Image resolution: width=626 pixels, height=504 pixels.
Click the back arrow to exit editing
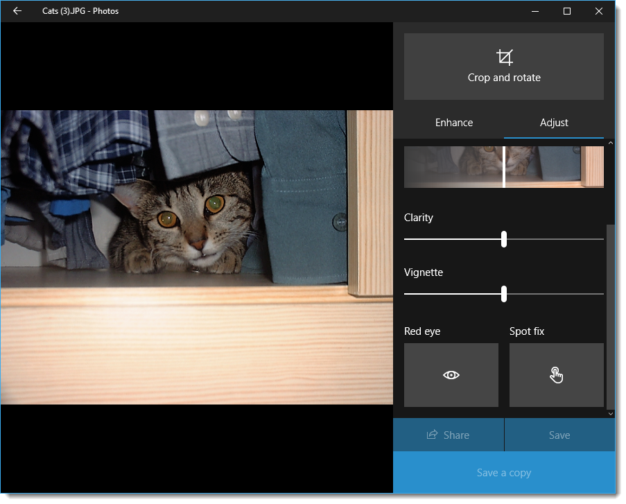17,10
